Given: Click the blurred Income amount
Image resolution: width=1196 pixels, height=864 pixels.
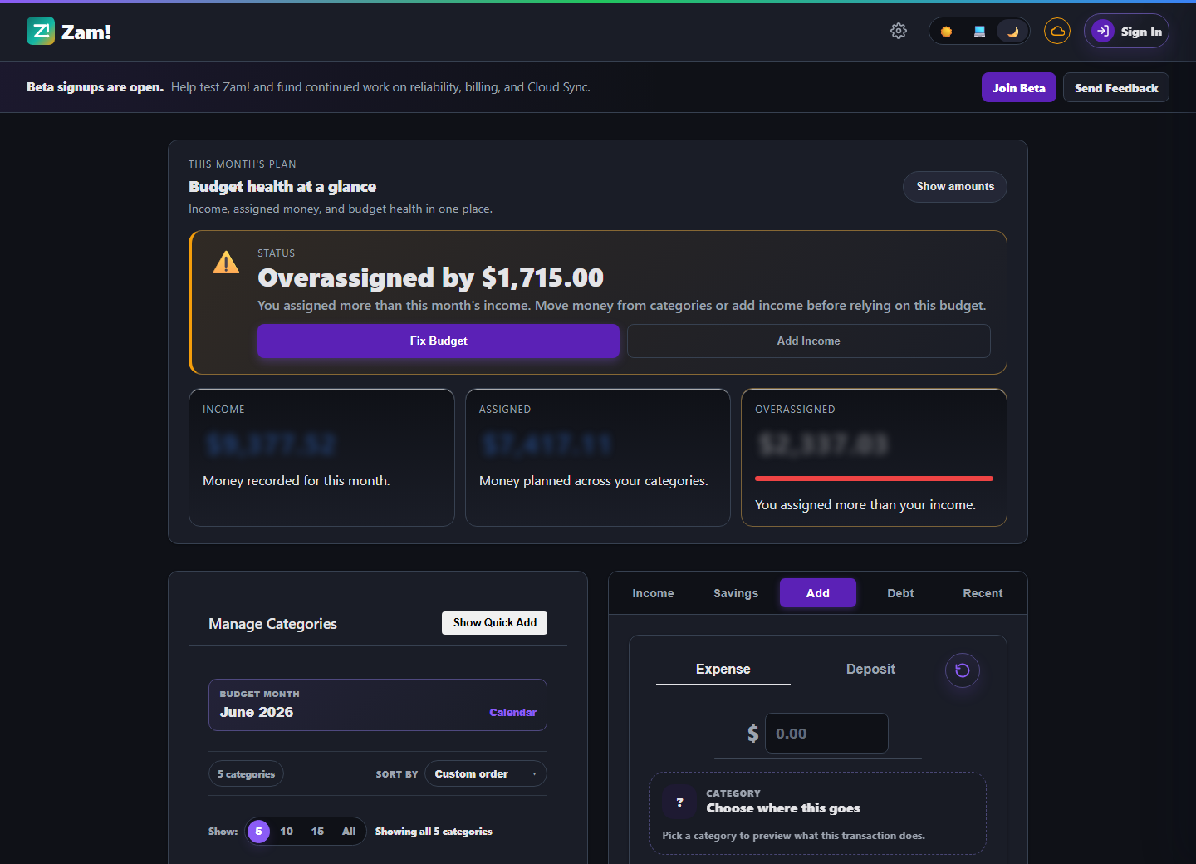Looking at the screenshot, I should click(271, 445).
